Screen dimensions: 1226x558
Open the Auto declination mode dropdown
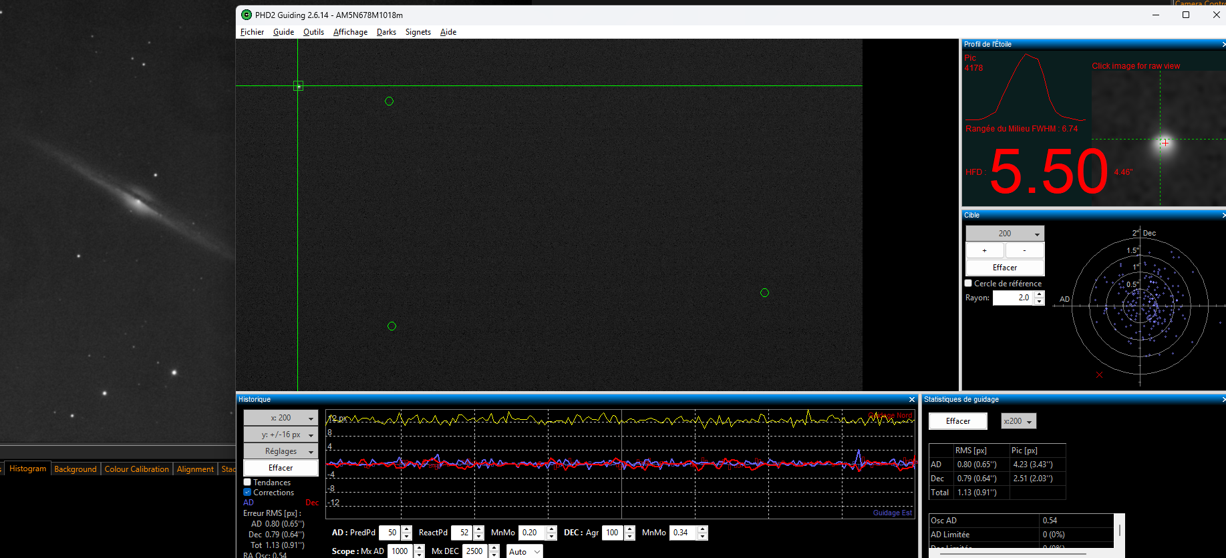click(x=524, y=551)
